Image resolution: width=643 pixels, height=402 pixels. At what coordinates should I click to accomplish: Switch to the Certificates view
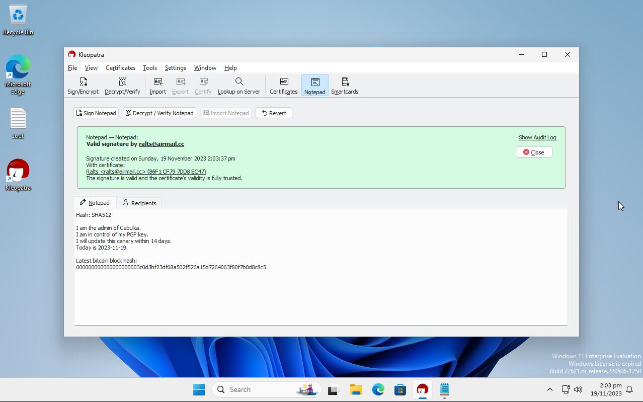click(284, 85)
